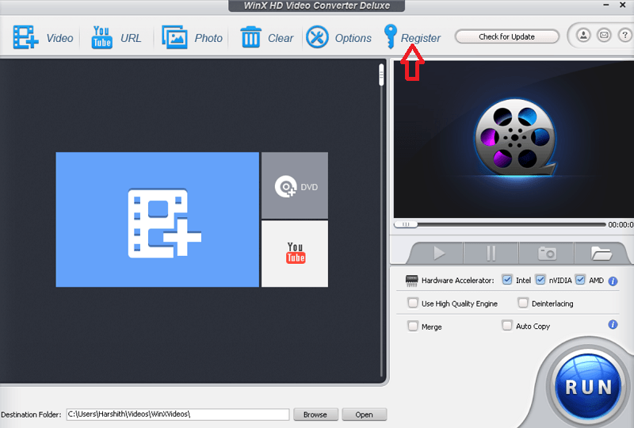Image resolution: width=634 pixels, height=428 pixels.
Task: Open Options with the wrench icon
Action: tap(317, 37)
